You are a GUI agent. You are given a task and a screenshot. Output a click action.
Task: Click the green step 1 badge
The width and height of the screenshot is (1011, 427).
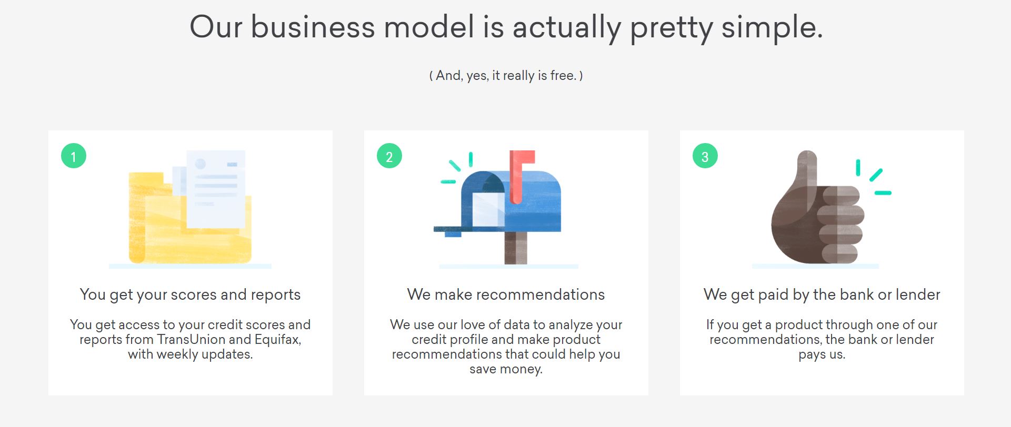(x=74, y=156)
